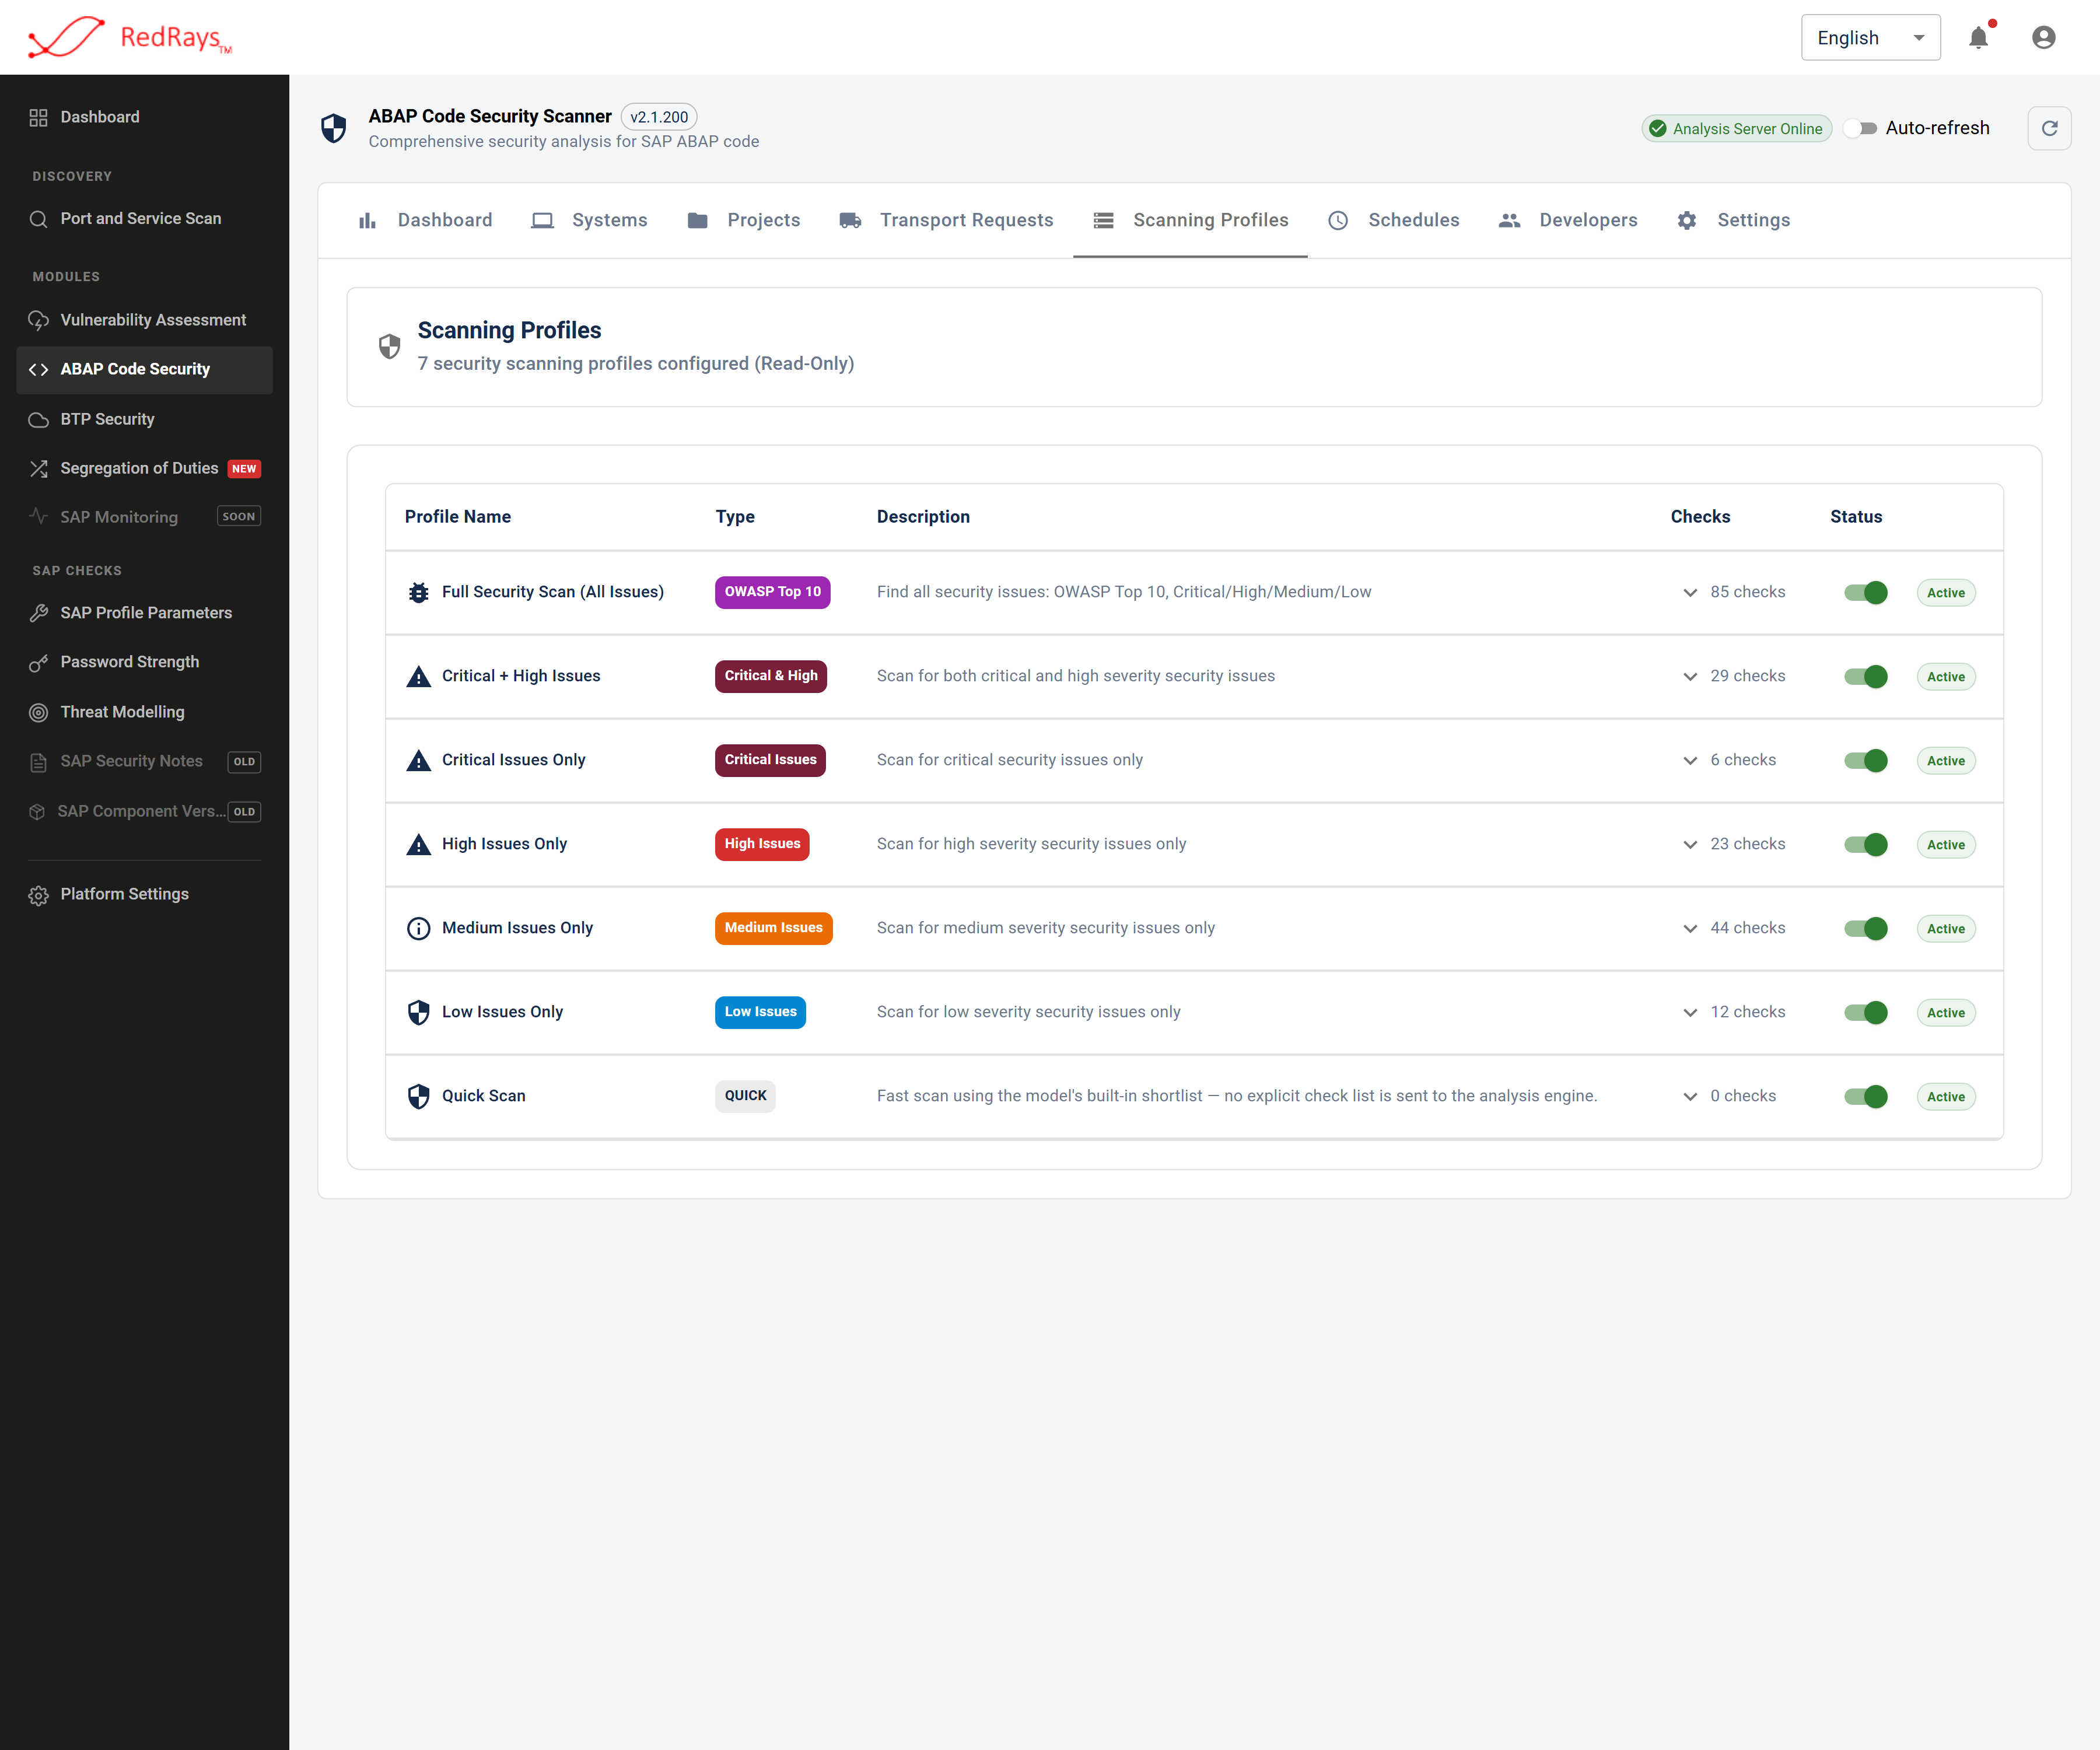2100x1750 pixels.
Task: Open the English language dropdown
Action: (1870, 38)
